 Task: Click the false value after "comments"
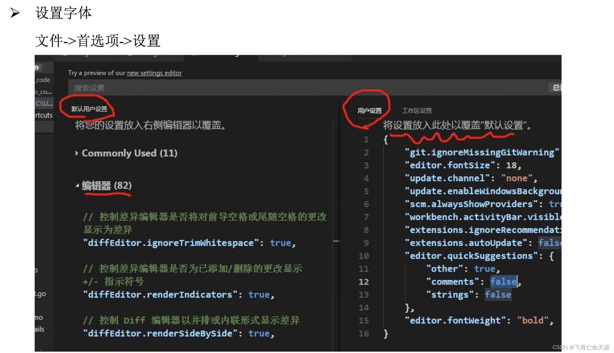(x=503, y=282)
